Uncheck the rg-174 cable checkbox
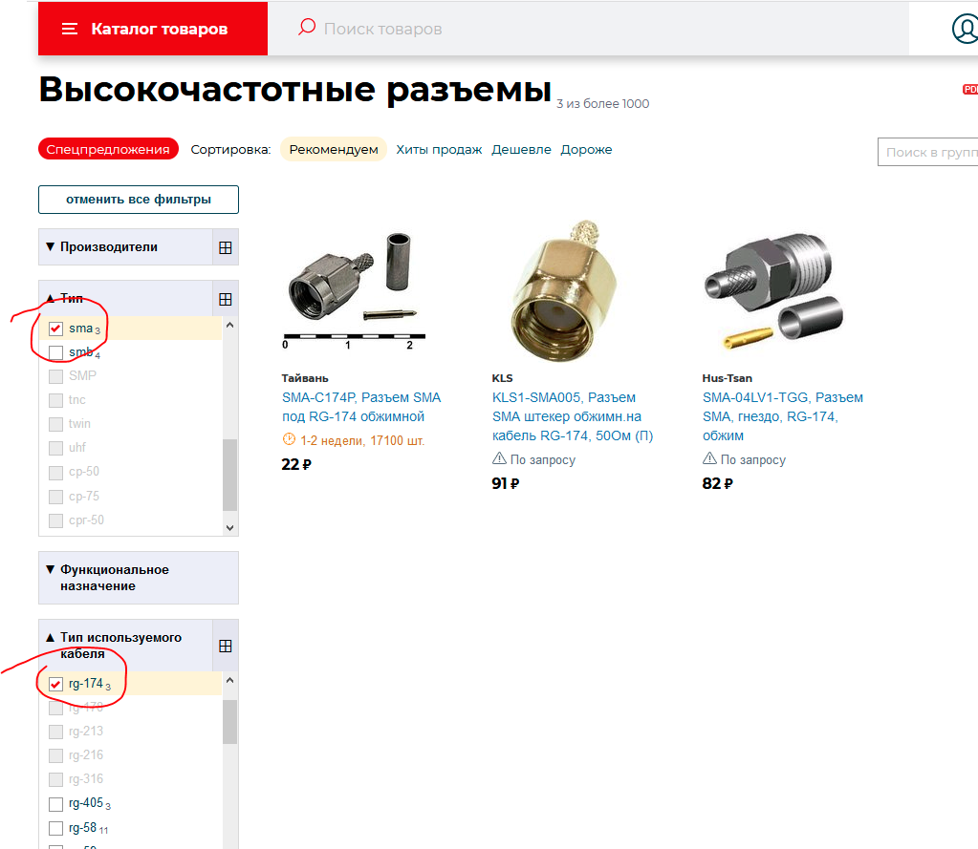 tap(55, 684)
